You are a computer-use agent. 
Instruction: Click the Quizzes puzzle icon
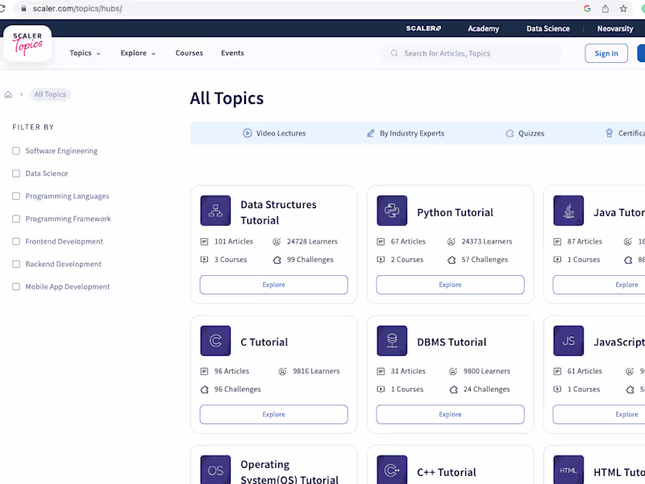[x=510, y=133]
